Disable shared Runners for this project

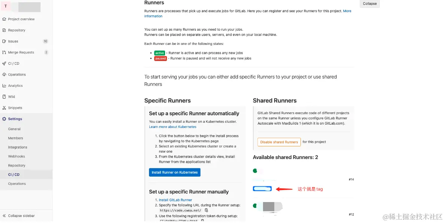pyautogui.click(x=279, y=142)
